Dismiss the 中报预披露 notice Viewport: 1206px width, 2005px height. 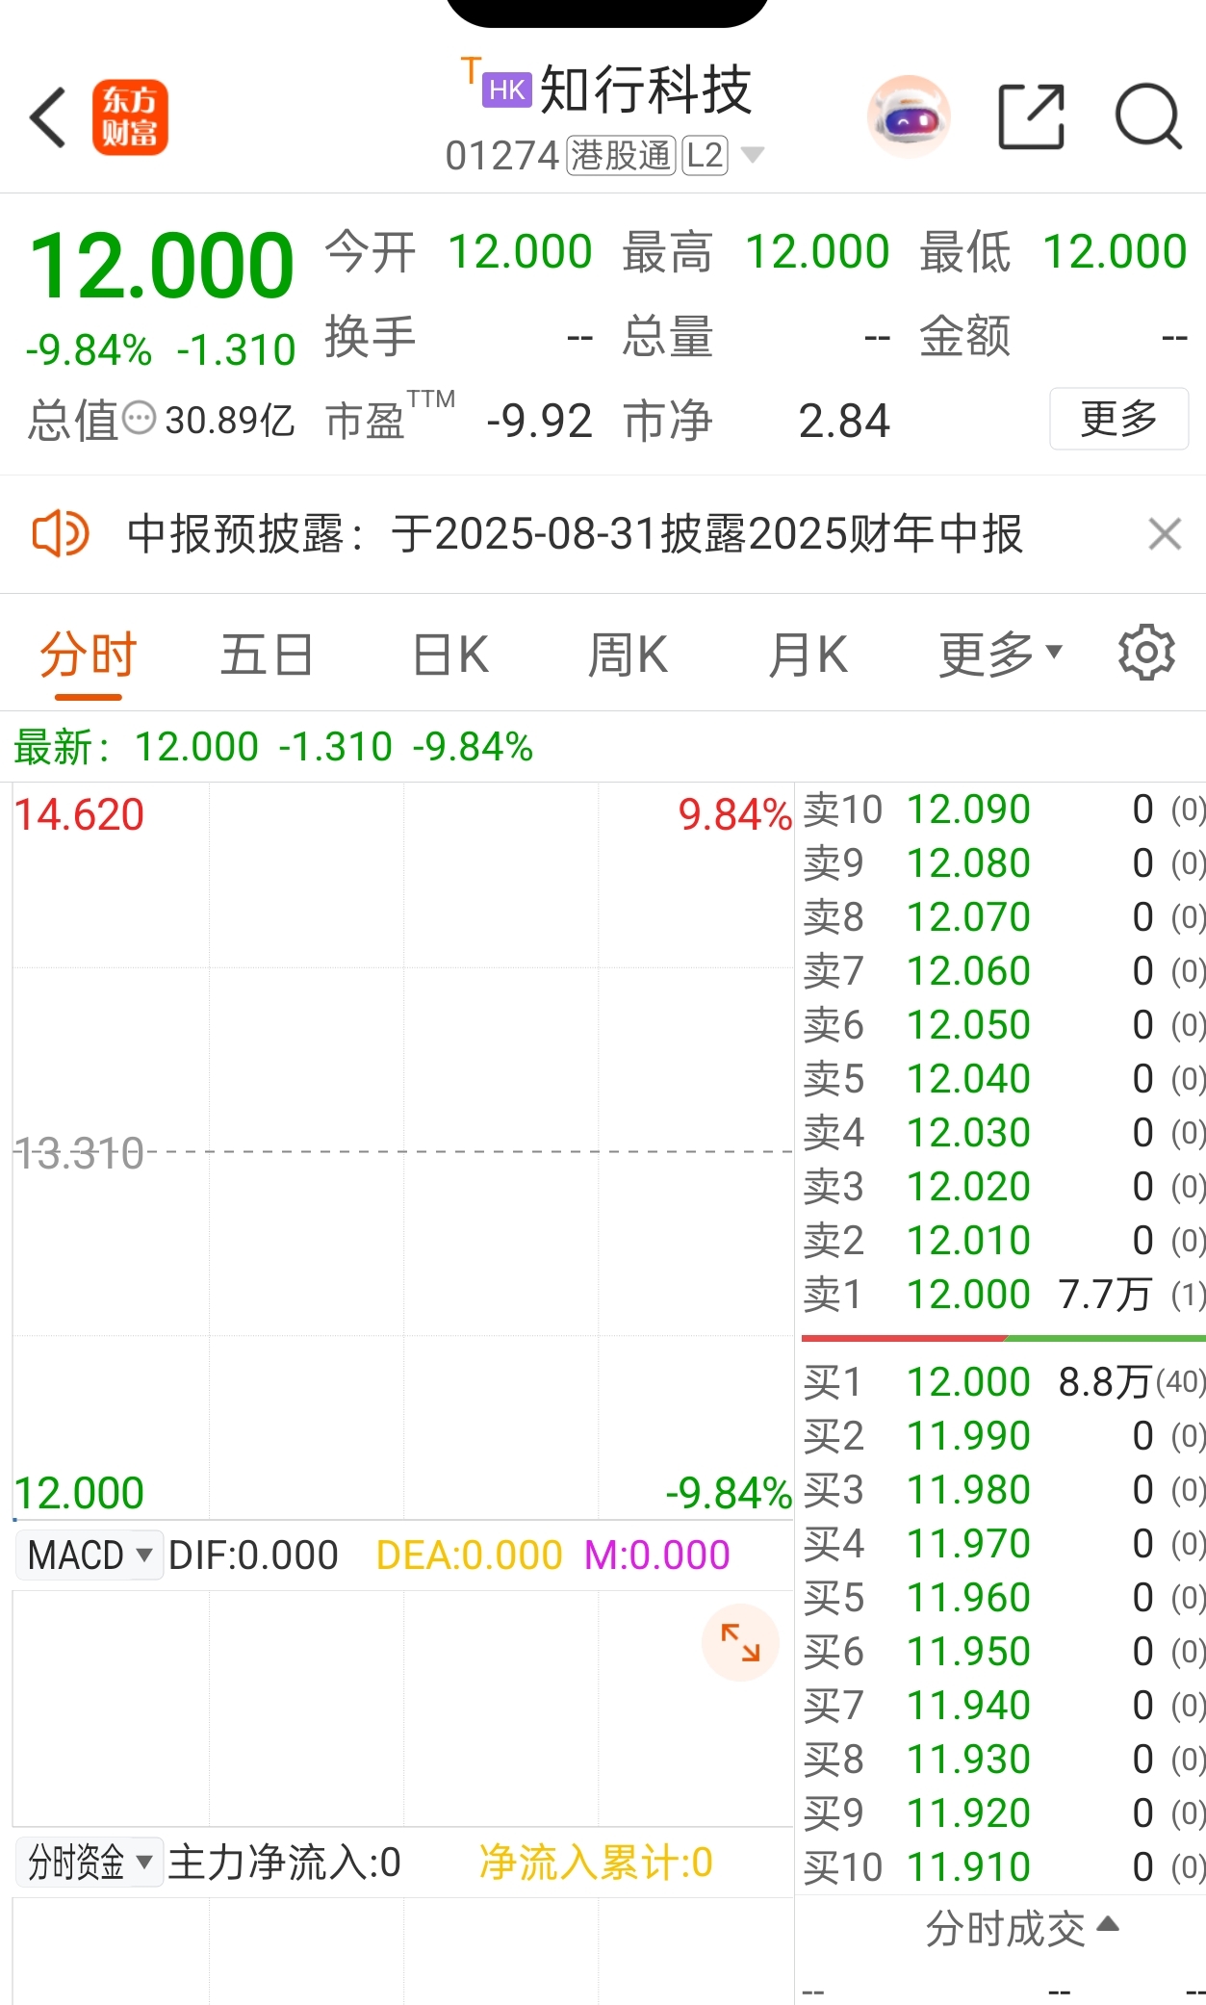tap(1165, 533)
